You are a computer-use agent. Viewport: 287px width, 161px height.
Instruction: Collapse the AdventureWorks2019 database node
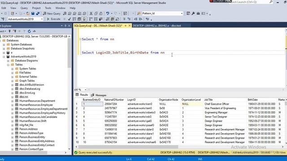pos(4,57)
